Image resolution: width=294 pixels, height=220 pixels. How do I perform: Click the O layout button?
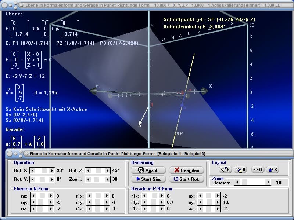pos(258,170)
